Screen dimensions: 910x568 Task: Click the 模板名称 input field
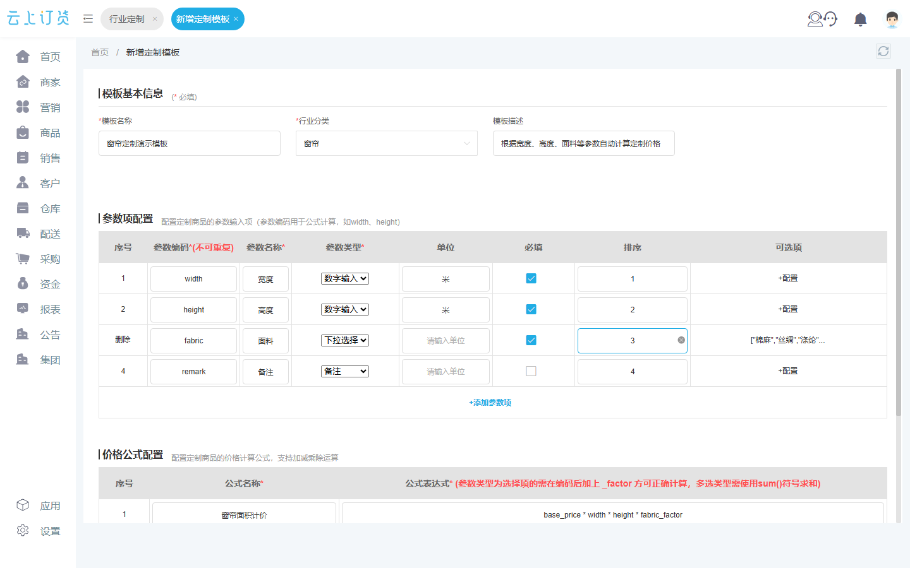190,143
